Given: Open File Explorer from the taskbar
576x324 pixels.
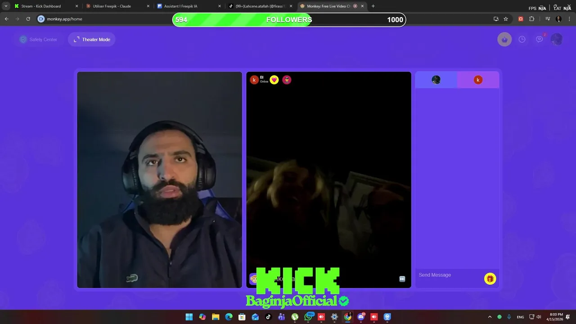Looking at the screenshot, I should pos(216,317).
